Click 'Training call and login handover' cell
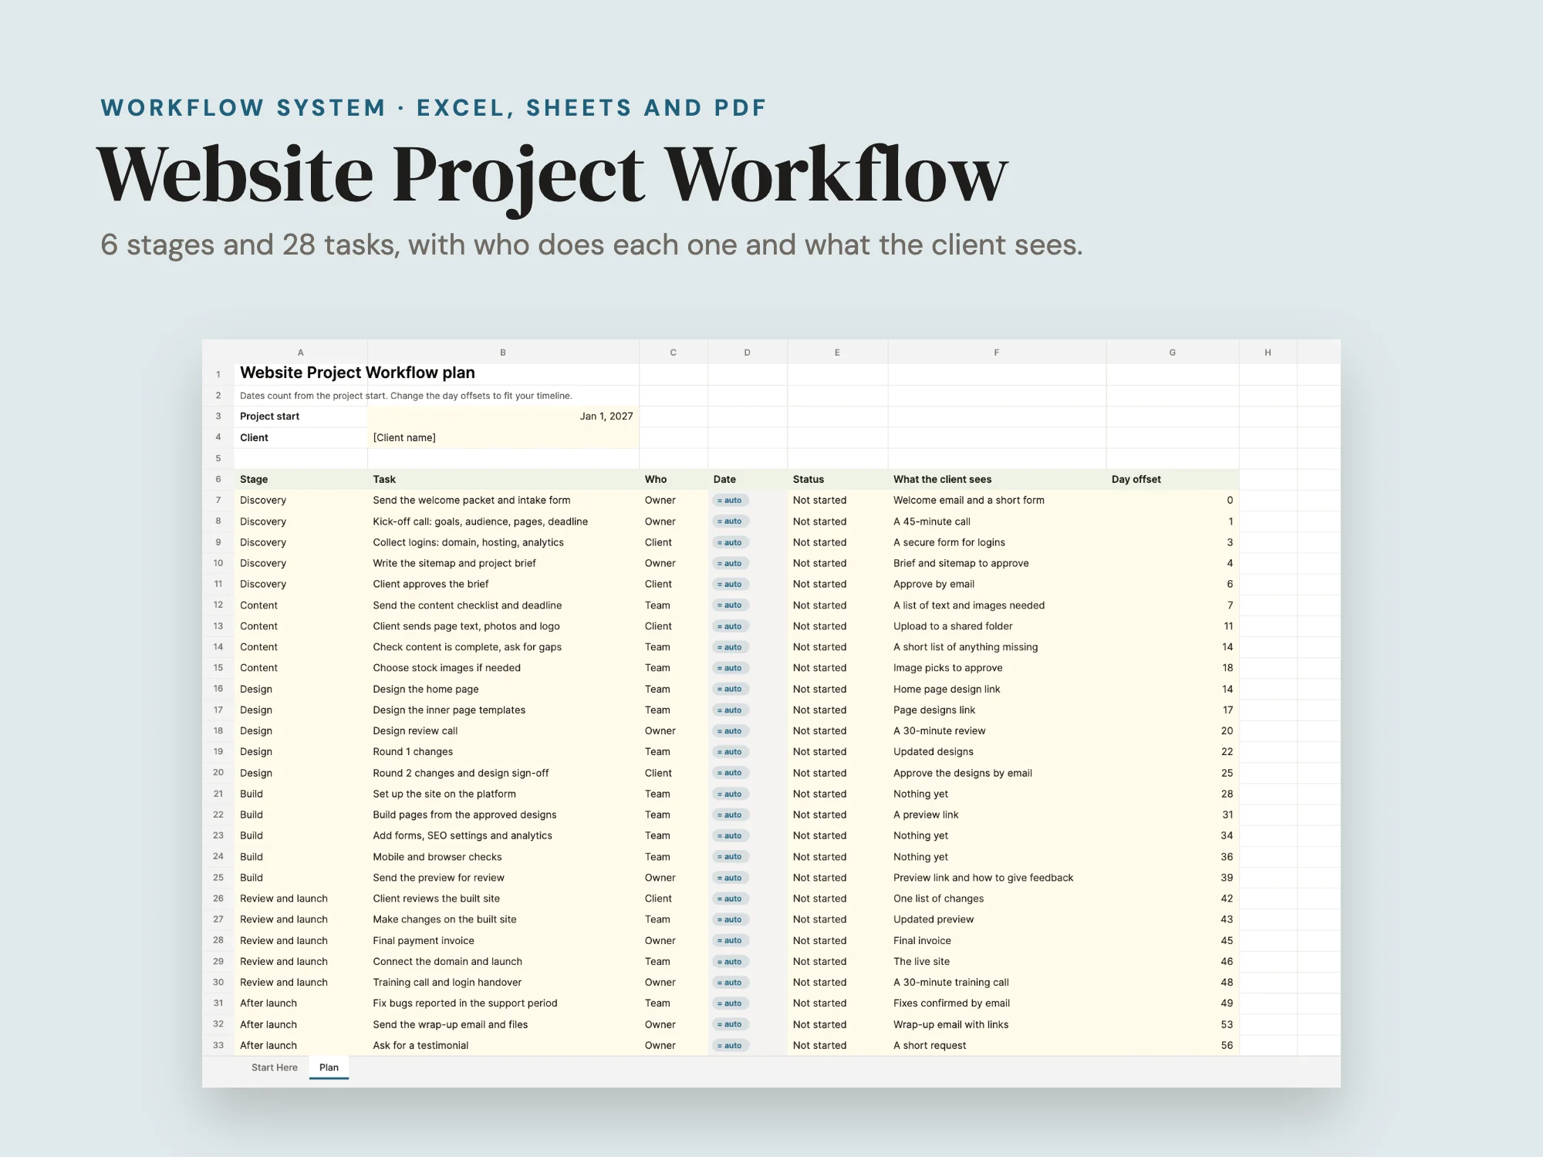 coord(503,983)
